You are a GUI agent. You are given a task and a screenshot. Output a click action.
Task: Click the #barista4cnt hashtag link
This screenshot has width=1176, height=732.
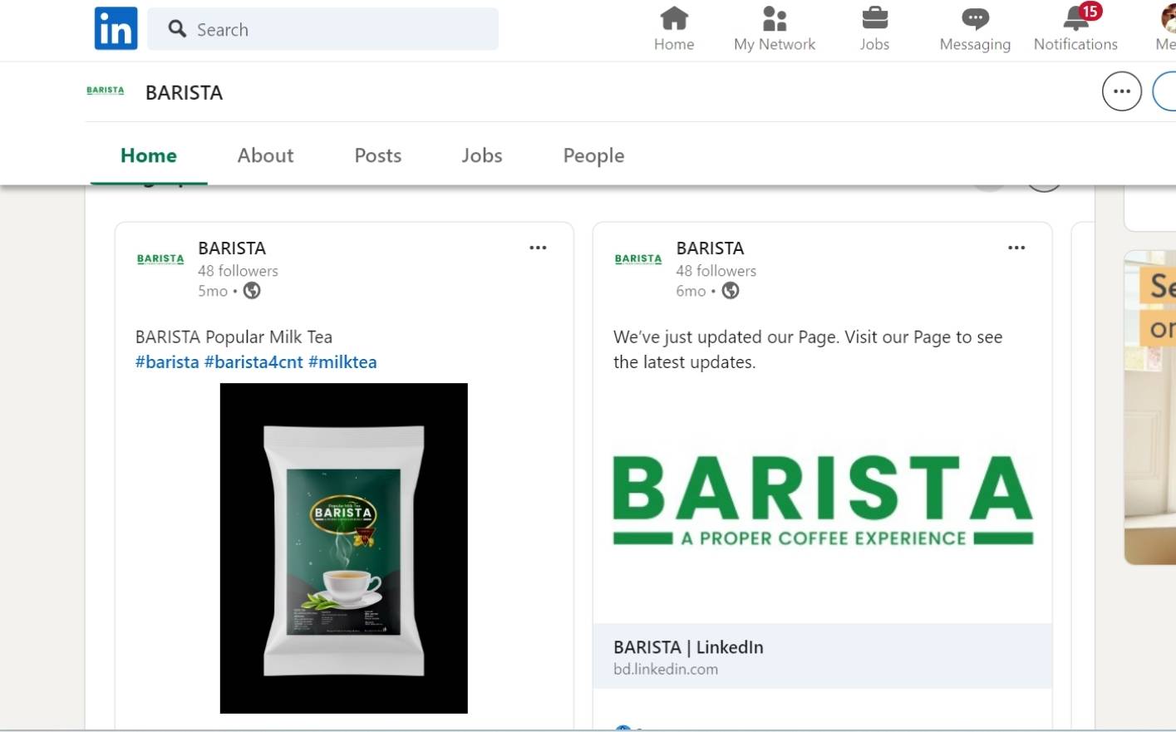[253, 362]
